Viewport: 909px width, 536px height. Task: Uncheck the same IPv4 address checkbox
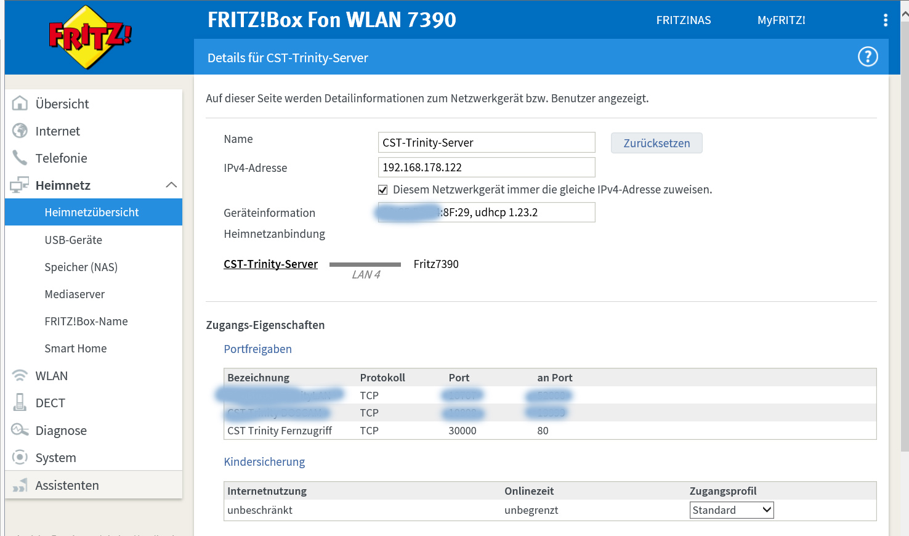point(382,190)
